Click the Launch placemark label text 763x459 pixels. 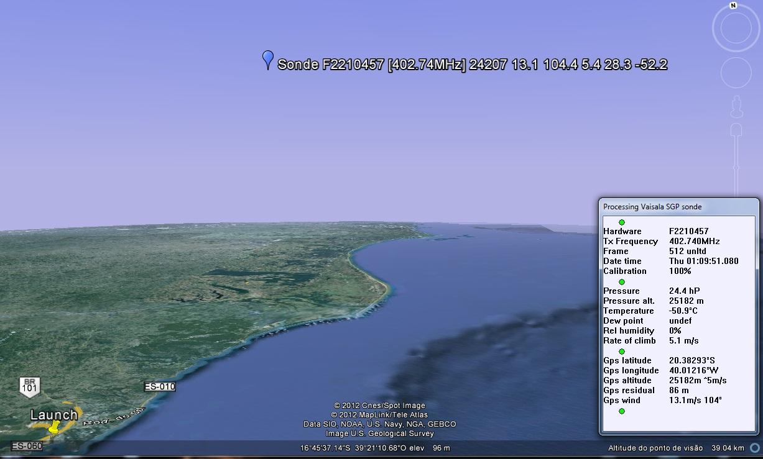(x=54, y=414)
